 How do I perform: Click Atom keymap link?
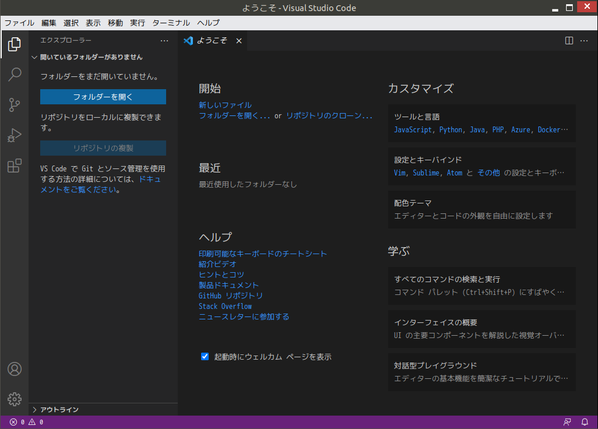point(455,173)
